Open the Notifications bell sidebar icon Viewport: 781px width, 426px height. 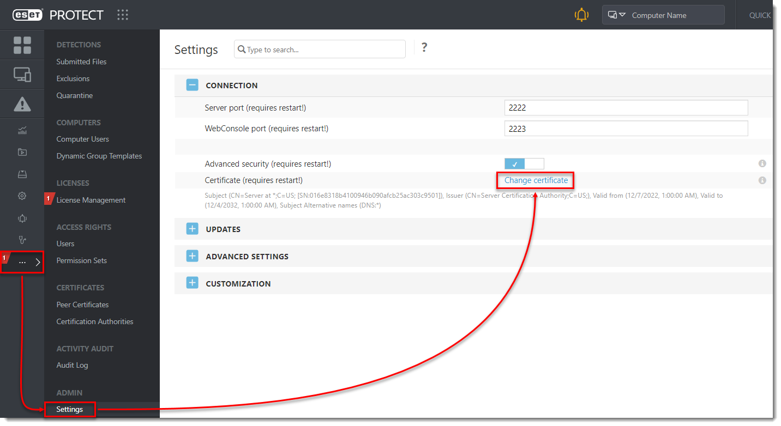pyautogui.click(x=22, y=218)
